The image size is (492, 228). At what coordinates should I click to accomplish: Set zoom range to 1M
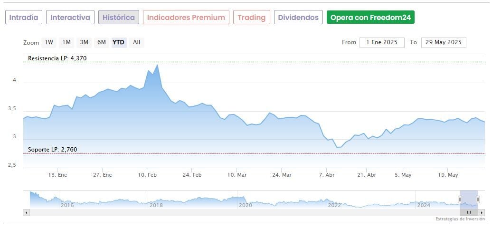coord(66,42)
